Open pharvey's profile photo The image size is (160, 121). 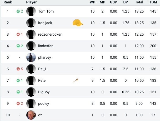(31, 57)
